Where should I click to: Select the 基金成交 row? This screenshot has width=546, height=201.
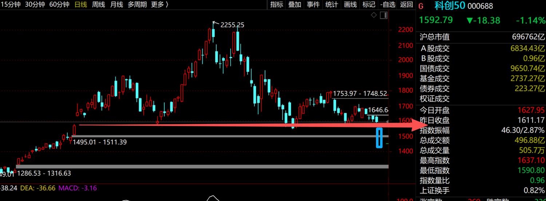point(482,78)
